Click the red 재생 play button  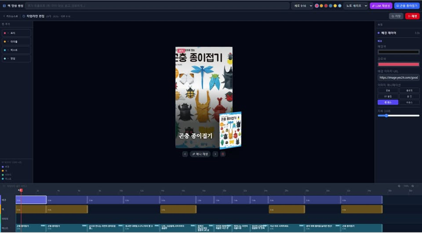click(412, 16)
